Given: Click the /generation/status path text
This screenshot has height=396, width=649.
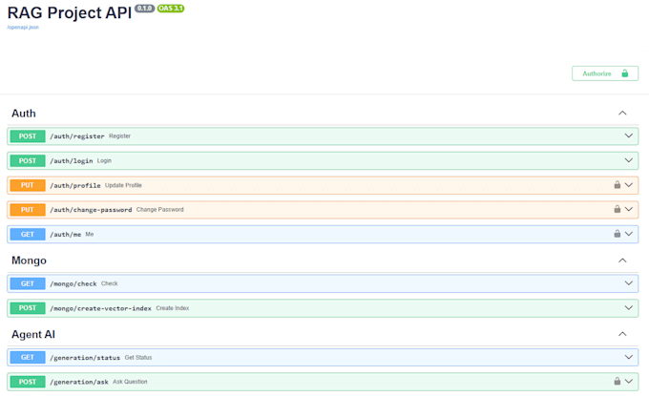Looking at the screenshot, I should [x=85, y=358].
